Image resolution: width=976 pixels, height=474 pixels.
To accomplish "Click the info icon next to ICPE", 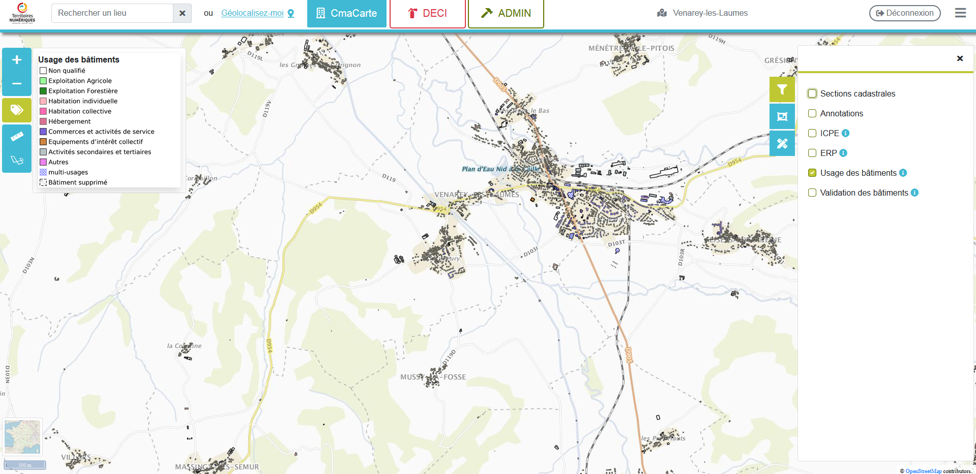I will [845, 133].
